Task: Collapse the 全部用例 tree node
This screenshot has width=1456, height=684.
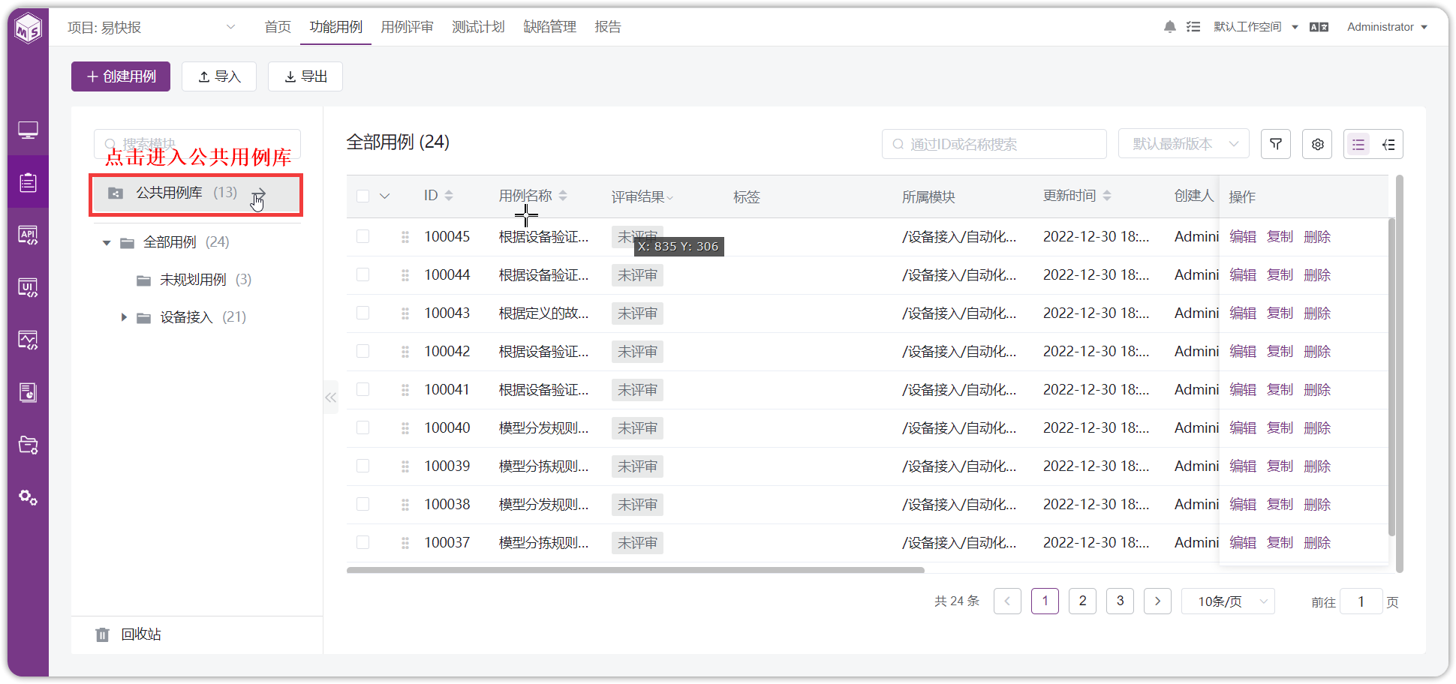Action: click(x=107, y=243)
